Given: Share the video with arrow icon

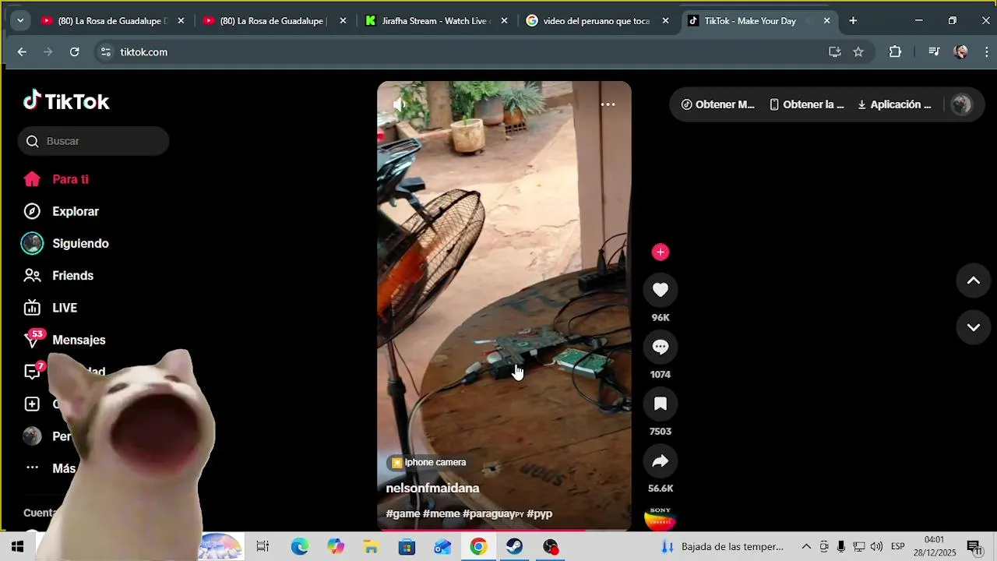Looking at the screenshot, I should 661,460.
